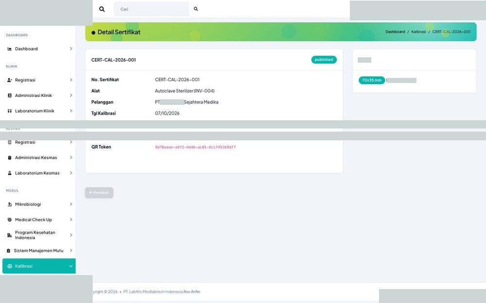This screenshot has width=486, height=303.
Task: Click the customer name Sejahtera Medika
Action: click(201, 102)
